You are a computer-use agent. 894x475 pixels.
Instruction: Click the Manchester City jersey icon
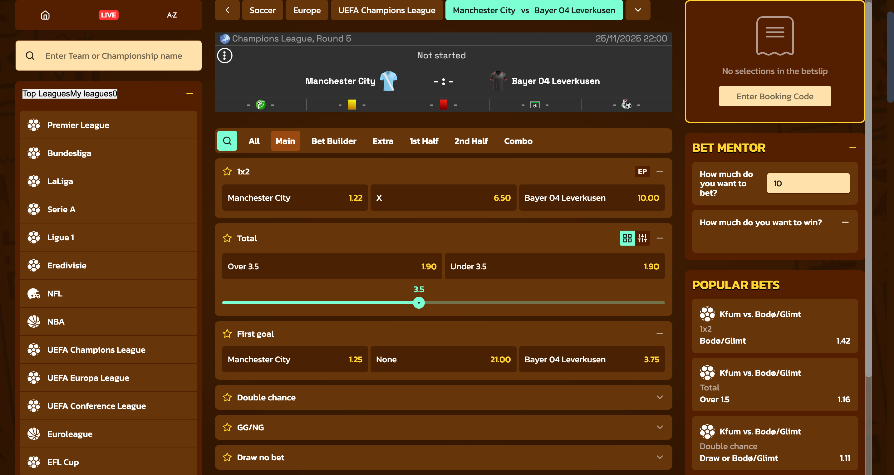click(x=389, y=81)
